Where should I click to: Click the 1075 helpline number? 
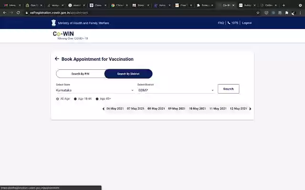234,23
